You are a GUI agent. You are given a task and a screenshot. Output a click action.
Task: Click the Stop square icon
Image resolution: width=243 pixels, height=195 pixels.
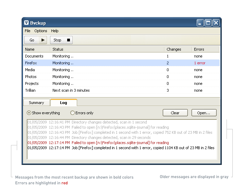click(x=68, y=40)
